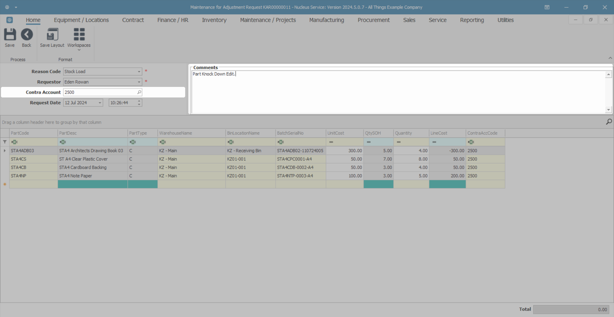Open the Service tab

437,20
